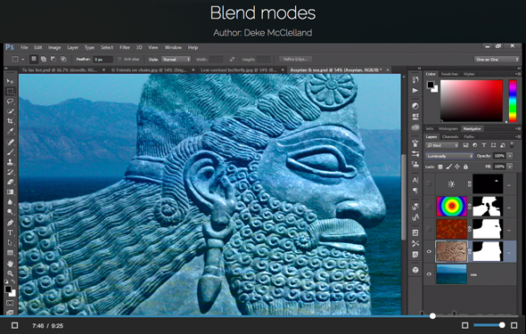Select the Quick Selection tool

coord(10,111)
